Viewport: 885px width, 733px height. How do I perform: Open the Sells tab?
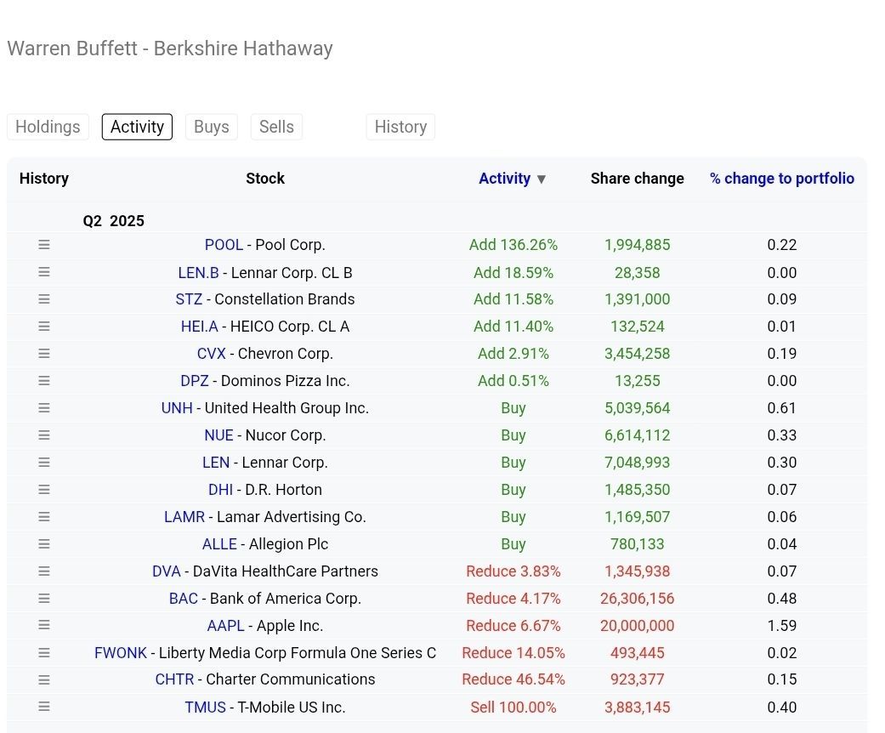pyautogui.click(x=275, y=126)
